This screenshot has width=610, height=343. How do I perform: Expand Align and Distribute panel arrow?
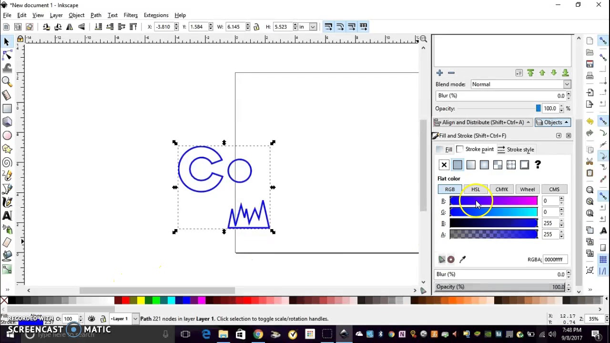click(x=528, y=122)
